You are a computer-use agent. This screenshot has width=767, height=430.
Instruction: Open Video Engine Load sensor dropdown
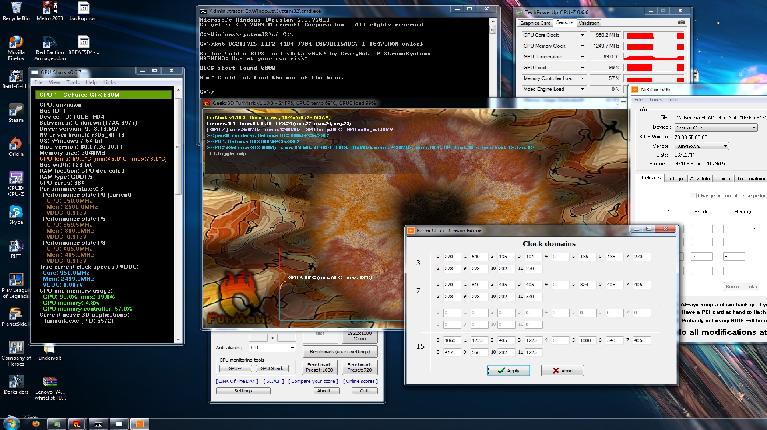pyautogui.click(x=582, y=89)
